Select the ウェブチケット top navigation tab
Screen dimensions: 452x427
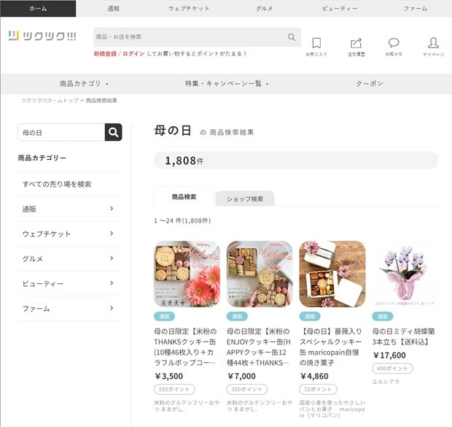[x=189, y=8]
